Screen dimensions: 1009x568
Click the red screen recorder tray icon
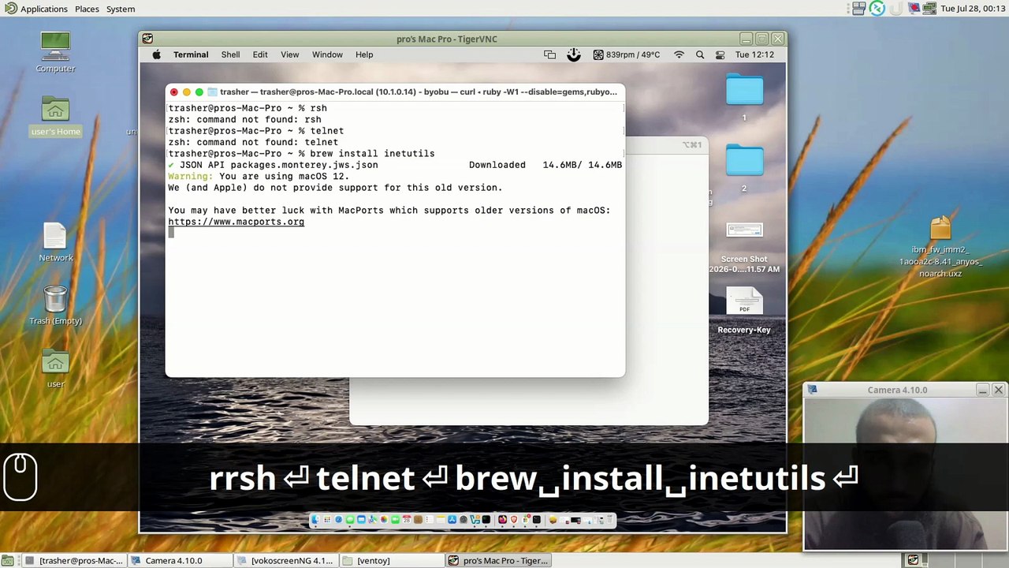point(914,9)
